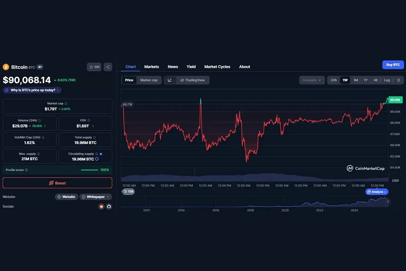406x271 pixels.
Task: Enable logarithmic scale with Log toggle
Action: 387,80
